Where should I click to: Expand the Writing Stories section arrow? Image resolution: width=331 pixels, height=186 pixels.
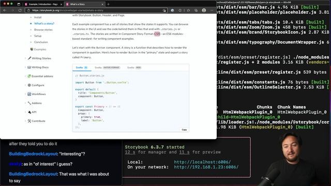point(25,58)
